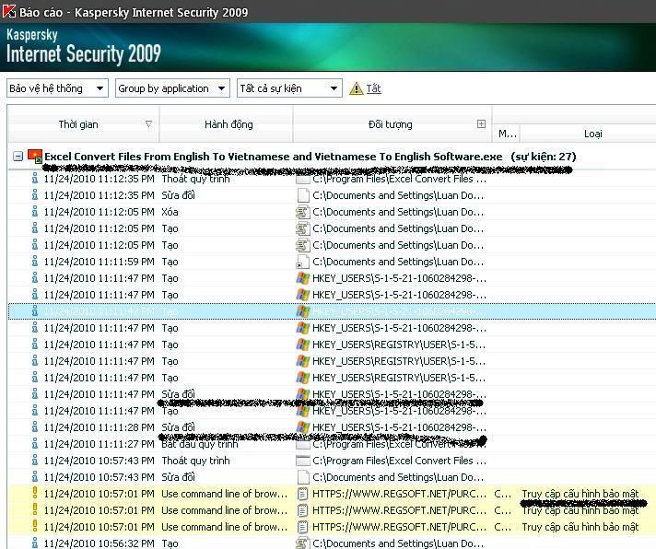Click the 'M...' column header
The image size is (656, 549).
click(507, 134)
